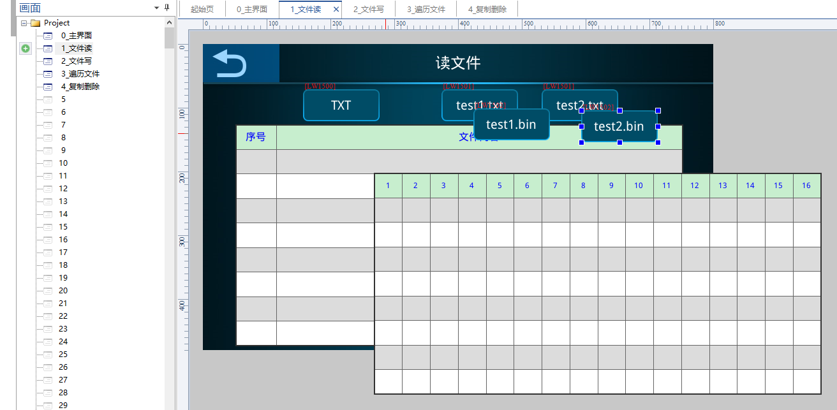The image size is (837, 410).
Task: Switch to the 2_文件写 tab
Action: pyautogui.click(x=368, y=10)
